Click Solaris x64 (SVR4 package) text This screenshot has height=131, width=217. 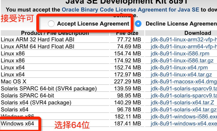36,103
